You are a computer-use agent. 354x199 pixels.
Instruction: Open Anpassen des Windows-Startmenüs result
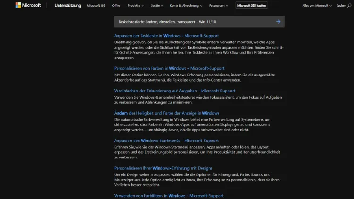click(x=166, y=141)
